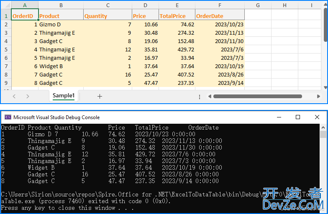Open the Sample1 sheet tab
Viewport: 328px width, 214px height.
pos(64,96)
